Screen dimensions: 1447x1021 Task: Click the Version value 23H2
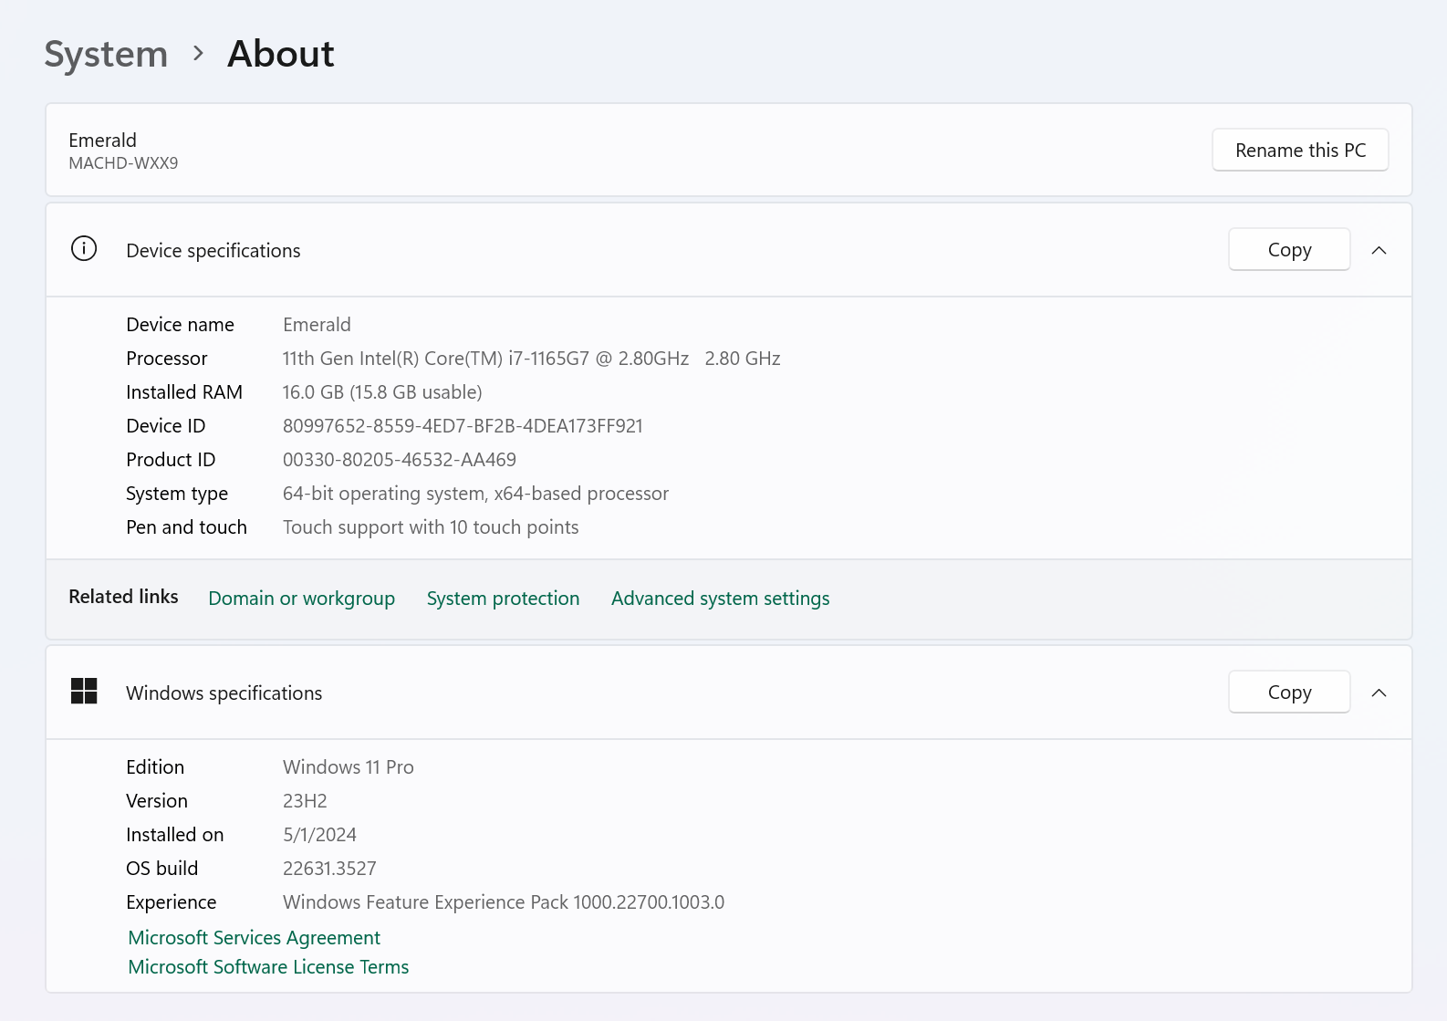point(305,801)
